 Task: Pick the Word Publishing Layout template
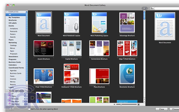point(99,23)
